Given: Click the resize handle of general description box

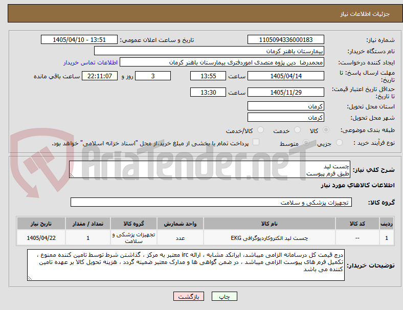Looking at the screenshot, I should click(x=72, y=175).
